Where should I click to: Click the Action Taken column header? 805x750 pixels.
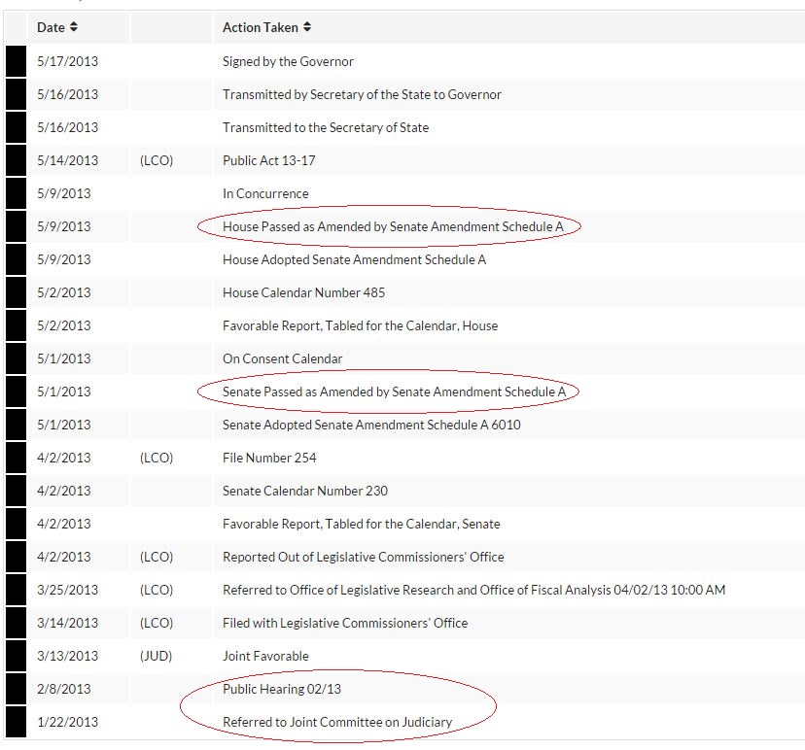[x=261, y=27]
